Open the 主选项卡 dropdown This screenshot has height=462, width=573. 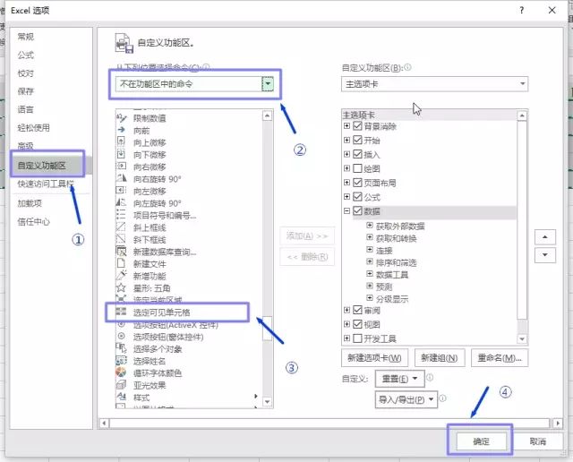coord(523,84)
